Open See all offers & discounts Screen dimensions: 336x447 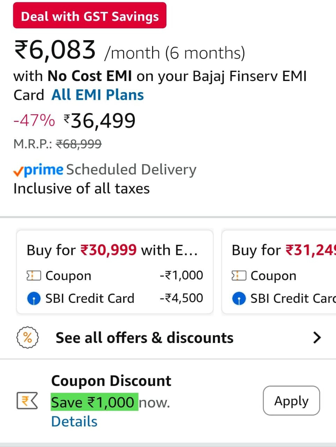144,338
